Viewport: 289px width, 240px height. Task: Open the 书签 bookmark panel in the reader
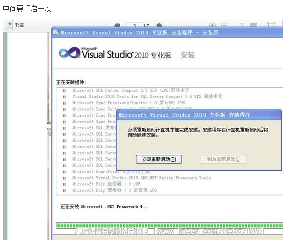[16, 25]
